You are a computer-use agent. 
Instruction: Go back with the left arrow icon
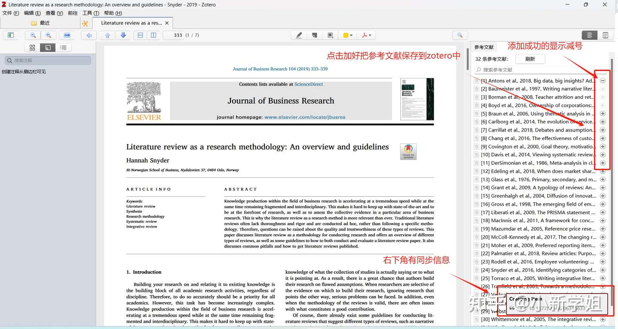click(89, 35)
